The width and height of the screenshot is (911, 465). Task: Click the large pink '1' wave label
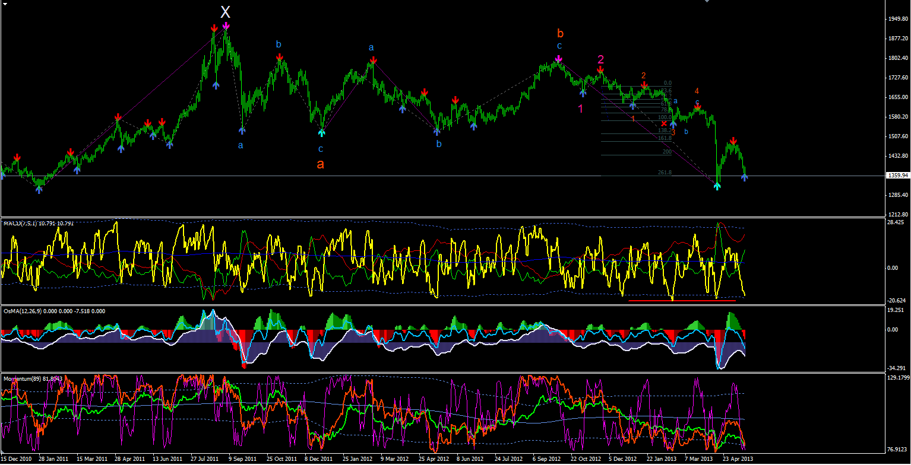click(x=581, y=109)
